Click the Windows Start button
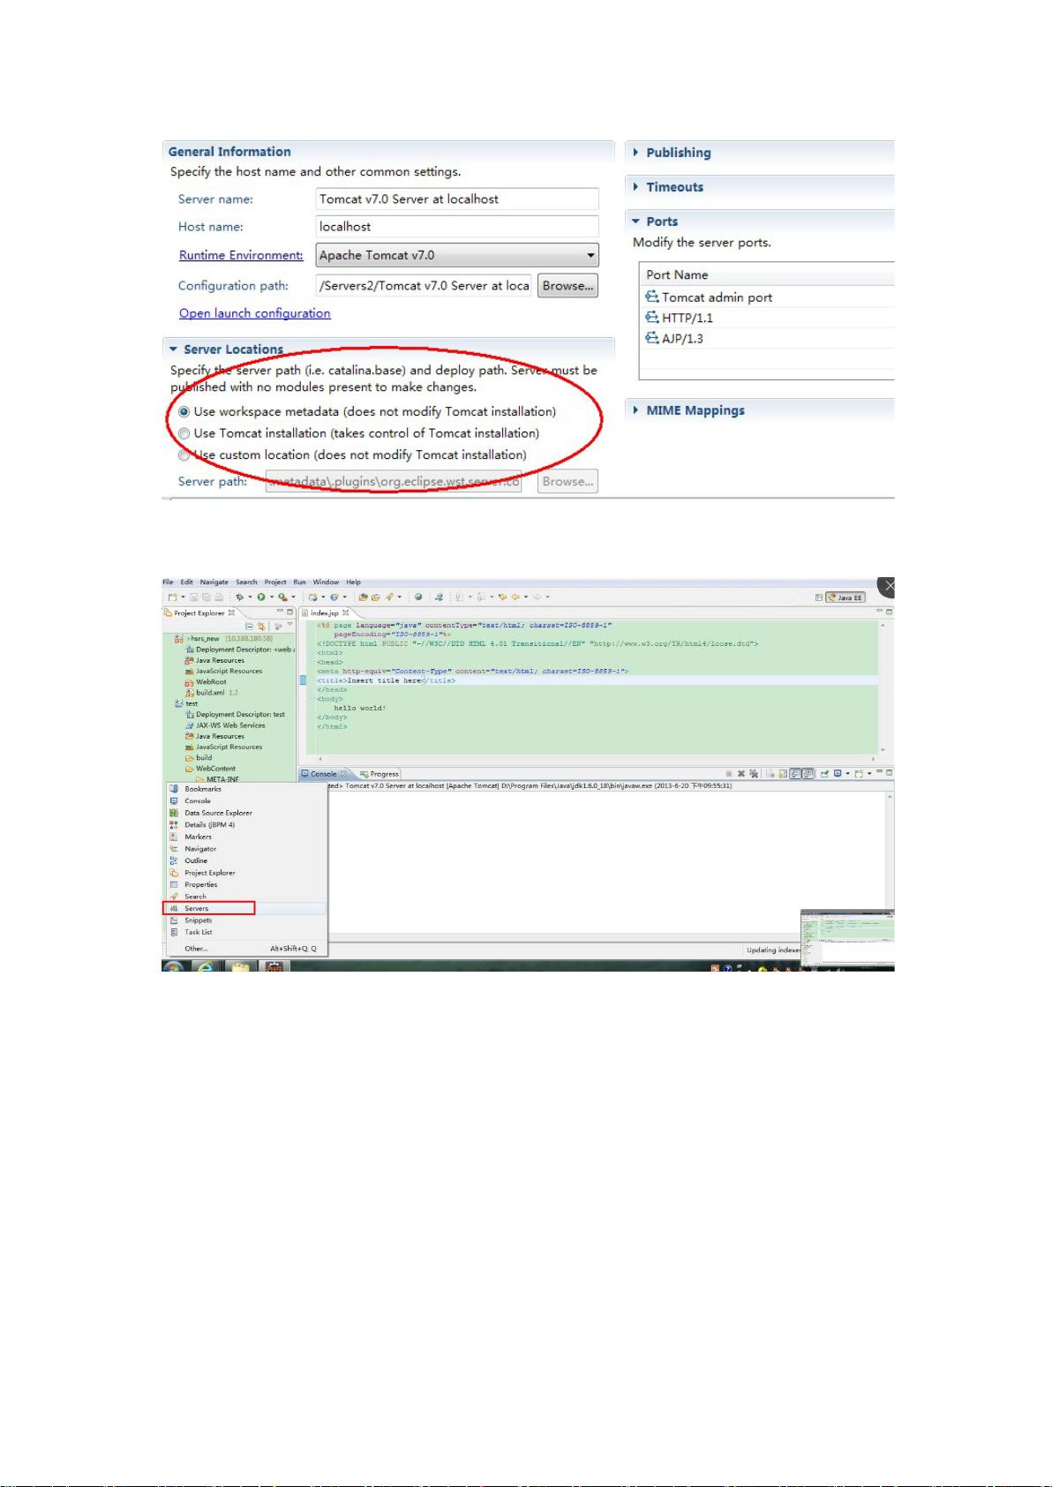This screenshot has height=1487, width=1052. 174,967
